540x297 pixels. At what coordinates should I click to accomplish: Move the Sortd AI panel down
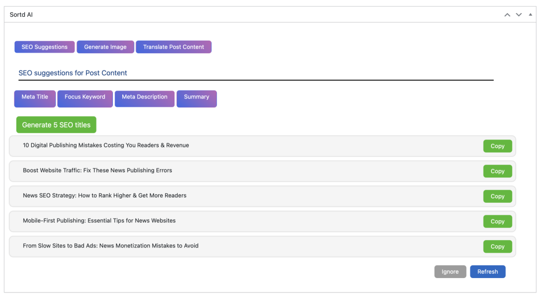point(519,15)
